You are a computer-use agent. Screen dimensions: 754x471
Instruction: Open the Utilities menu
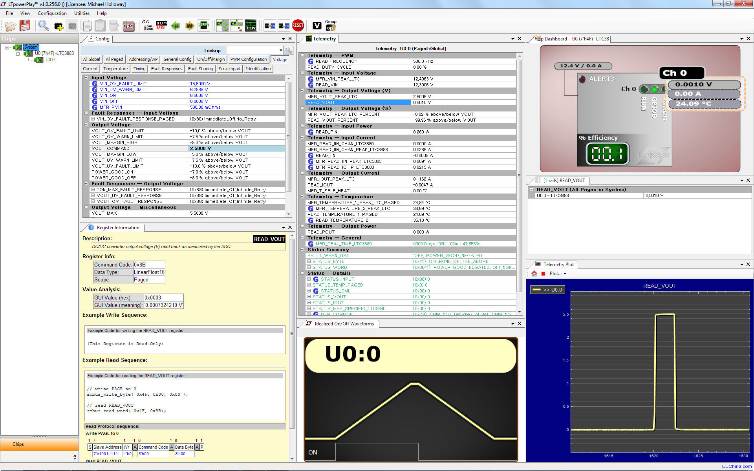click(82, 13)
